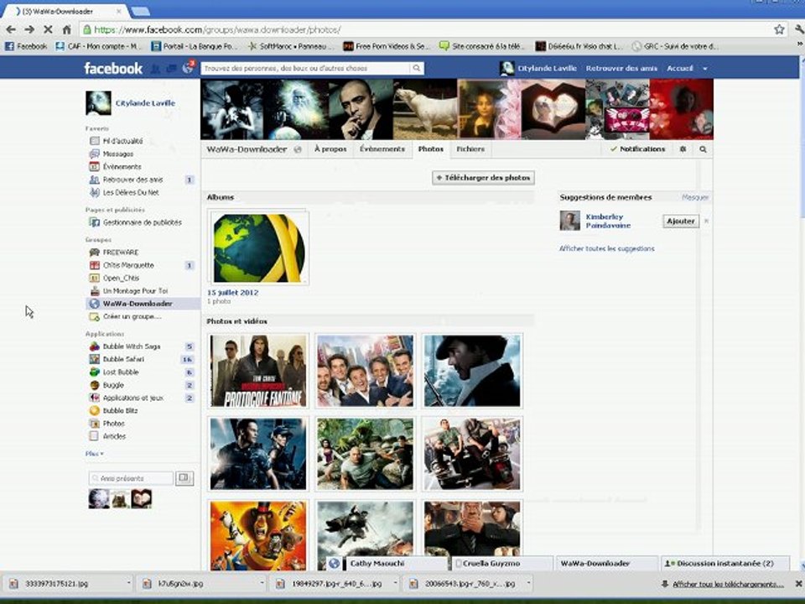Image resolution: width=805 pixels, height=604 pixels.
Task: Go back with the browser back arrow
Action: (11, 30)
